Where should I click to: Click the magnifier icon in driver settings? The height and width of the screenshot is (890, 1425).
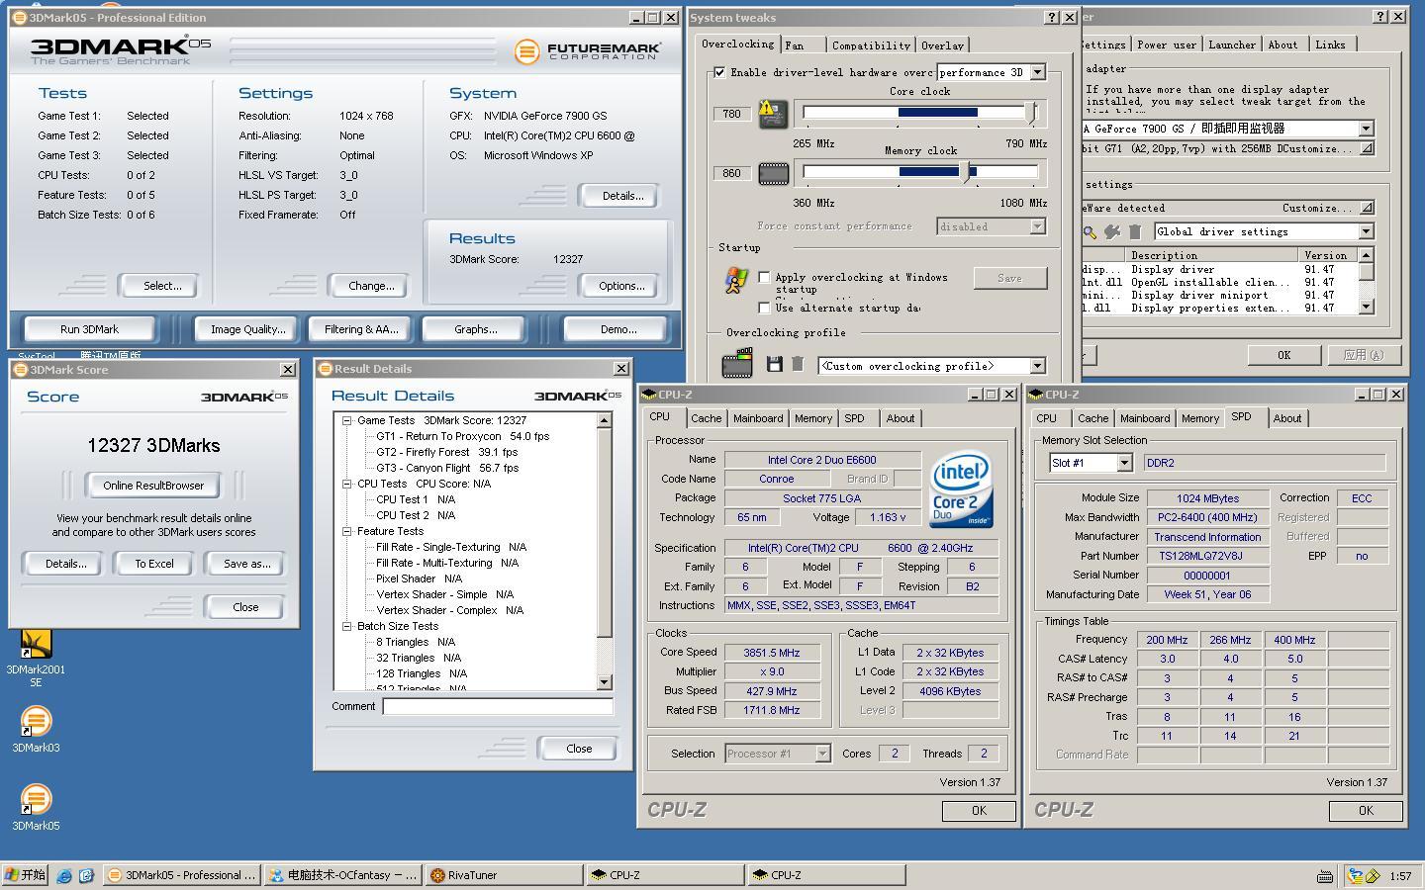point(1089,231)
